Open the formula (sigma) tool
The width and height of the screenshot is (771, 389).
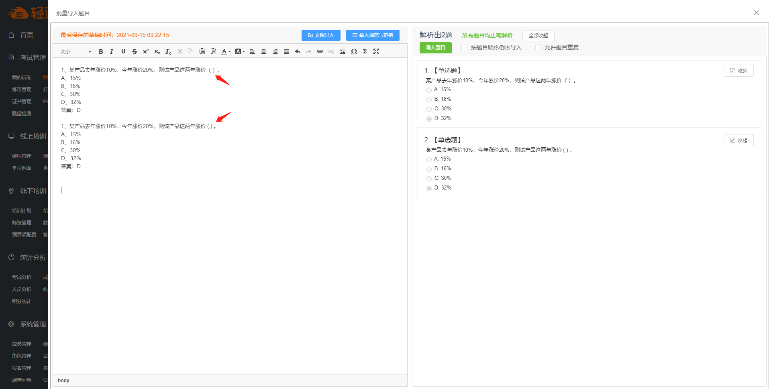click(x=365, y=51)
